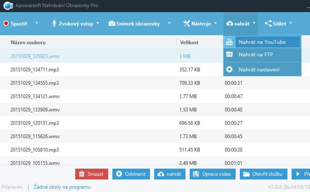Open the Žádné úkoly na programu link
The height and width of the screenshot is (192, 310).
click(x=62, y=187)
